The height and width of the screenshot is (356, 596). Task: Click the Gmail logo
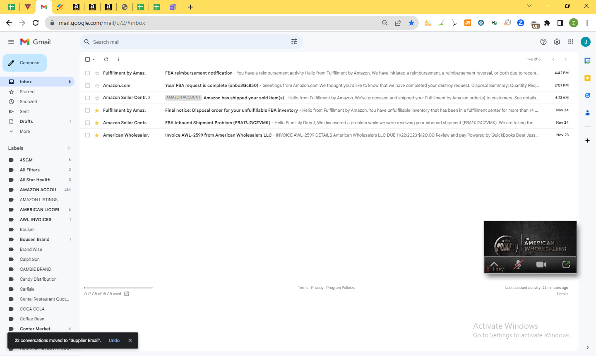36,42
